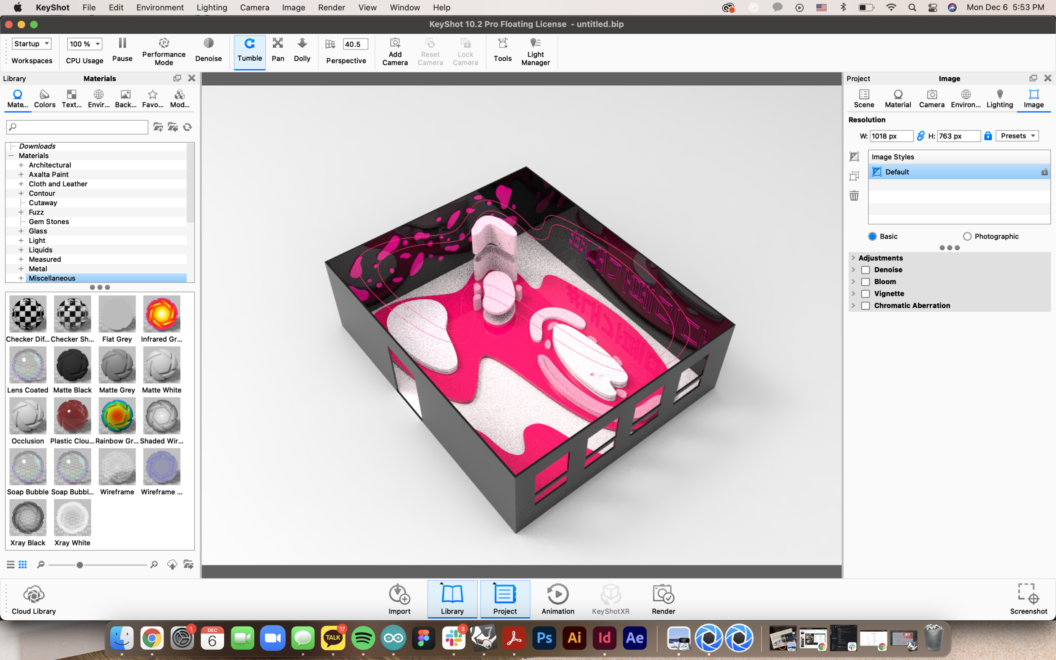Open the Presets resolution dropdown
The image size is (1056, 660).
click(x=1017, y=136)
